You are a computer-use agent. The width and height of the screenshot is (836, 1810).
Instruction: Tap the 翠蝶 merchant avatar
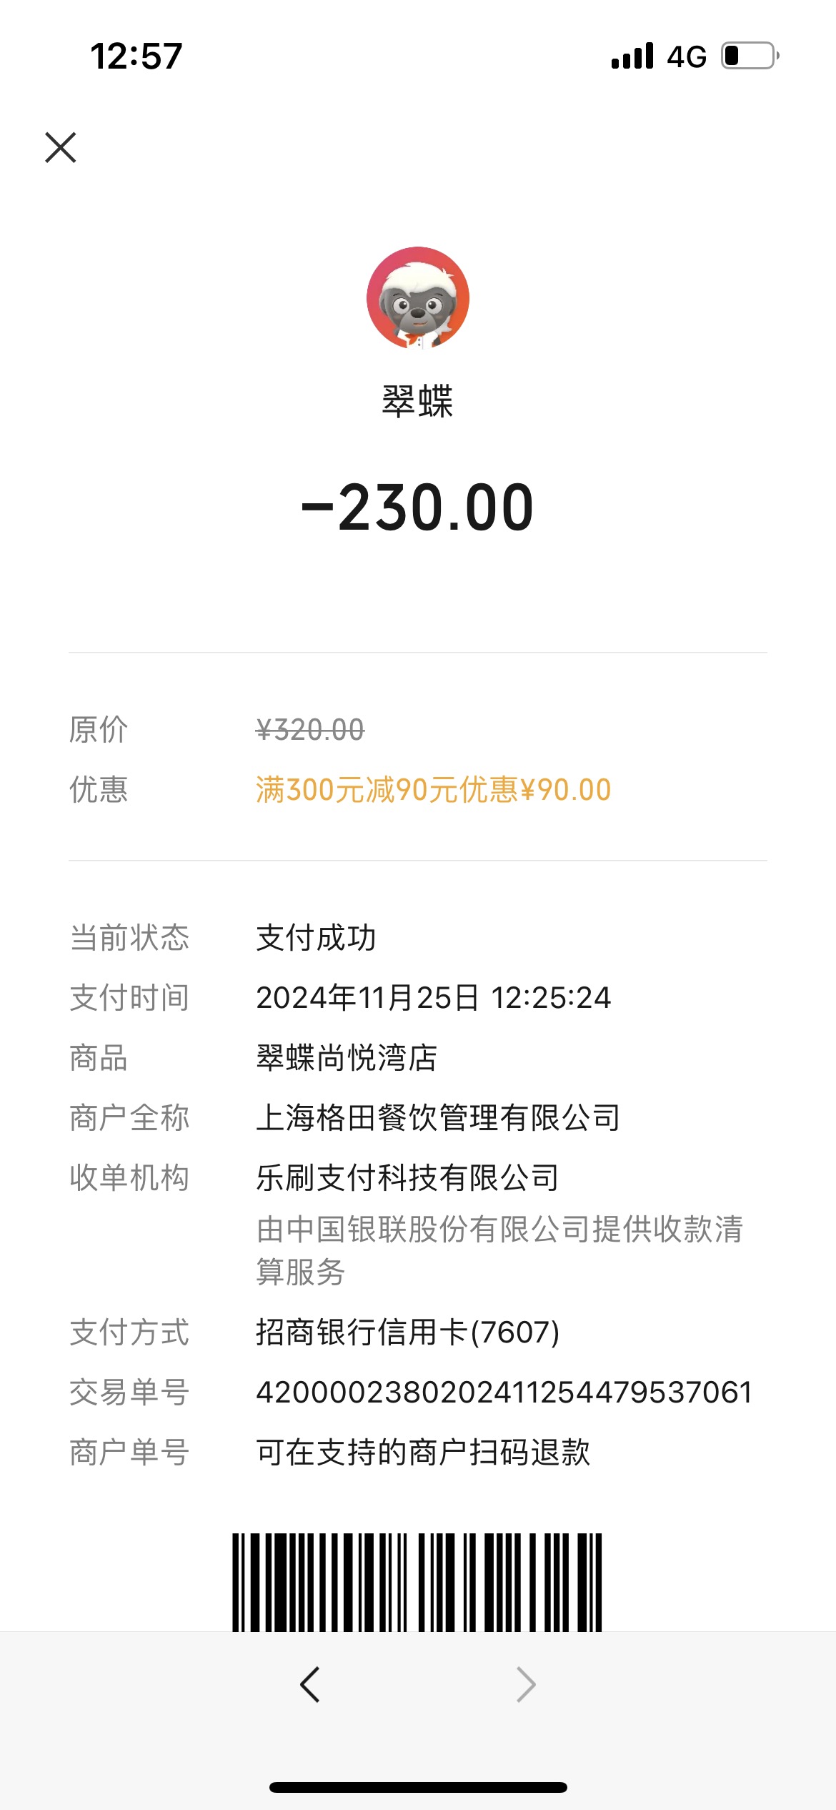418,298
